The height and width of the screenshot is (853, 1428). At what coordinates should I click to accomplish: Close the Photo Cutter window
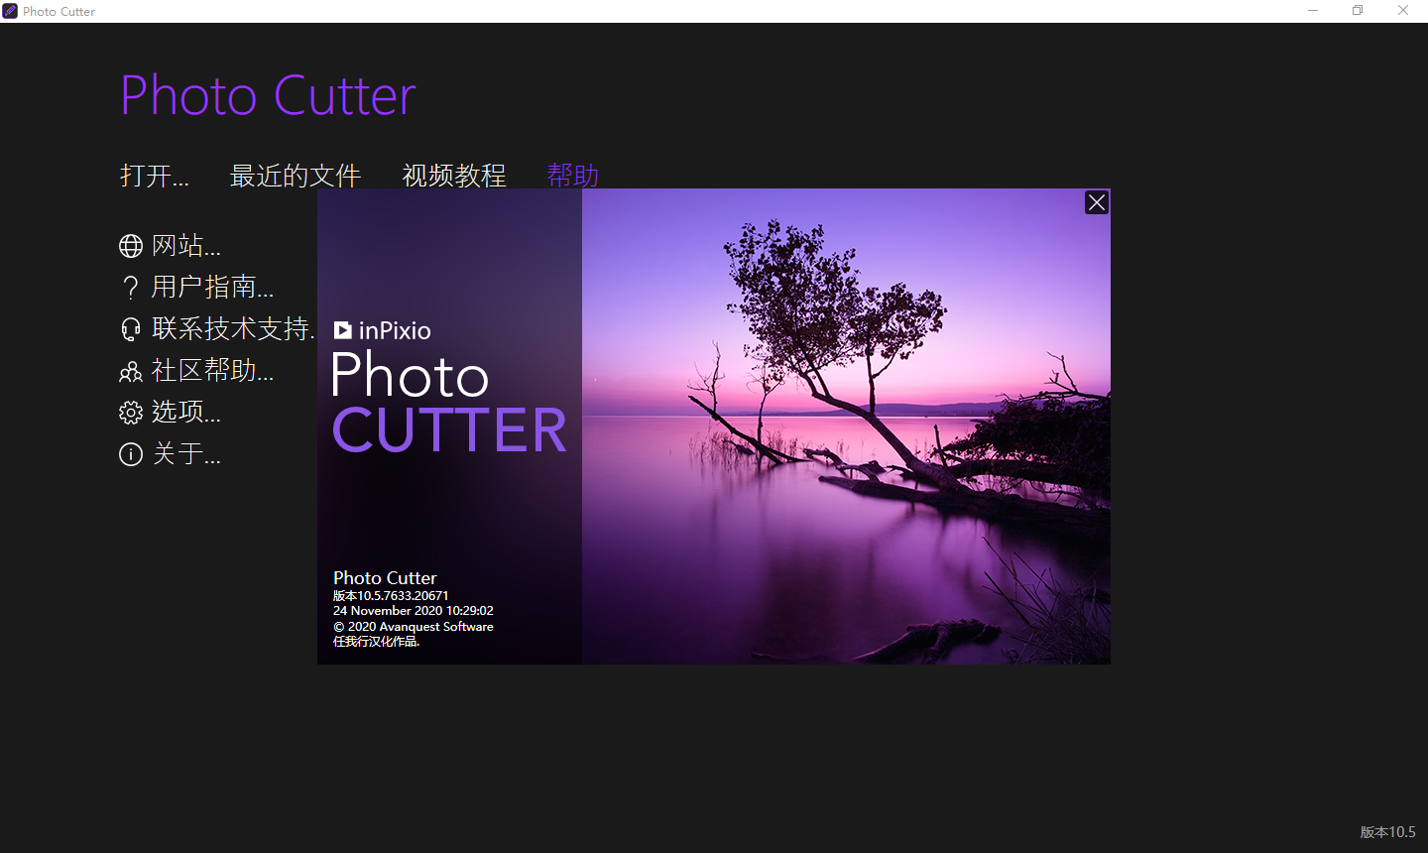1403,11
